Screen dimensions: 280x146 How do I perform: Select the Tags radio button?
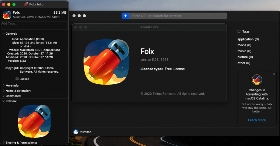[239, 31]
